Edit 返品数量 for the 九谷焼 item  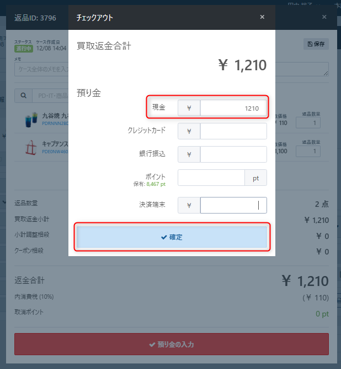(x=308, y=123)
